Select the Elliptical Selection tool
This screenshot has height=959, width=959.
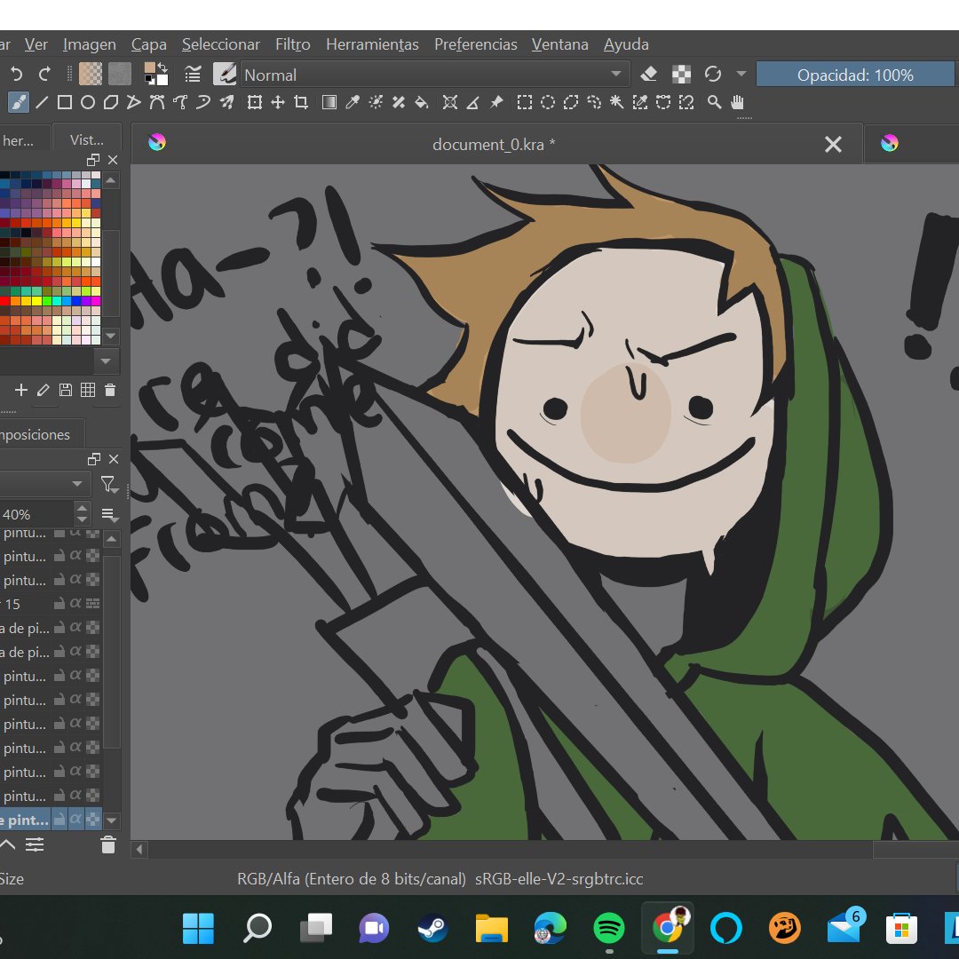pyautogui.click(x=547, y=102)
